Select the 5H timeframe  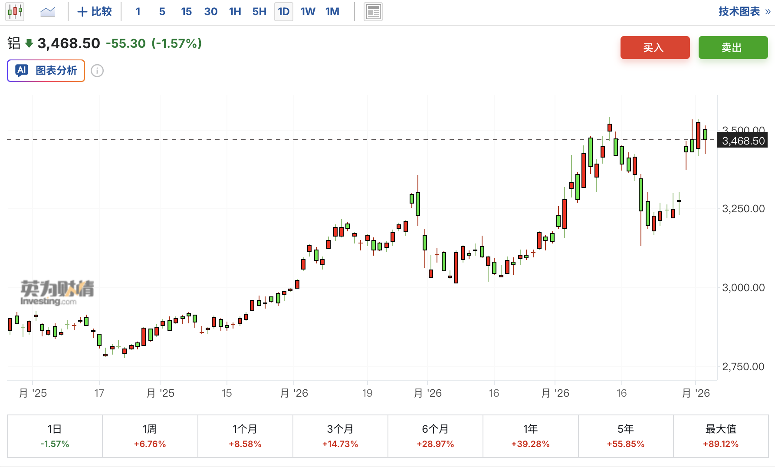(259, 12)
